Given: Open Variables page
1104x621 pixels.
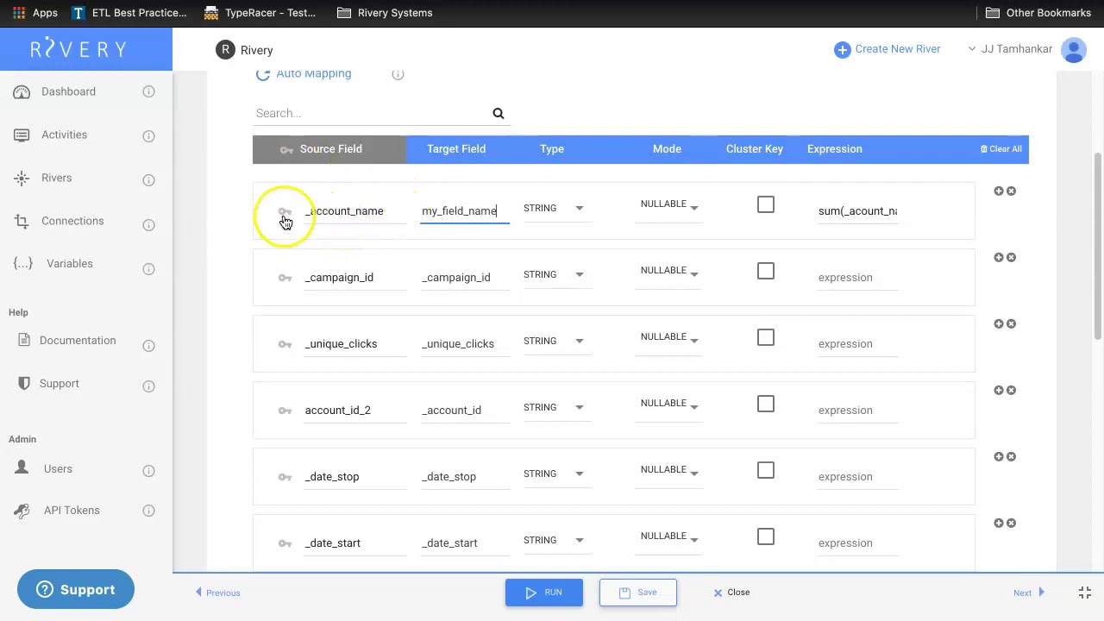Looking at the screenshot, I should click(x=69, y=263).
